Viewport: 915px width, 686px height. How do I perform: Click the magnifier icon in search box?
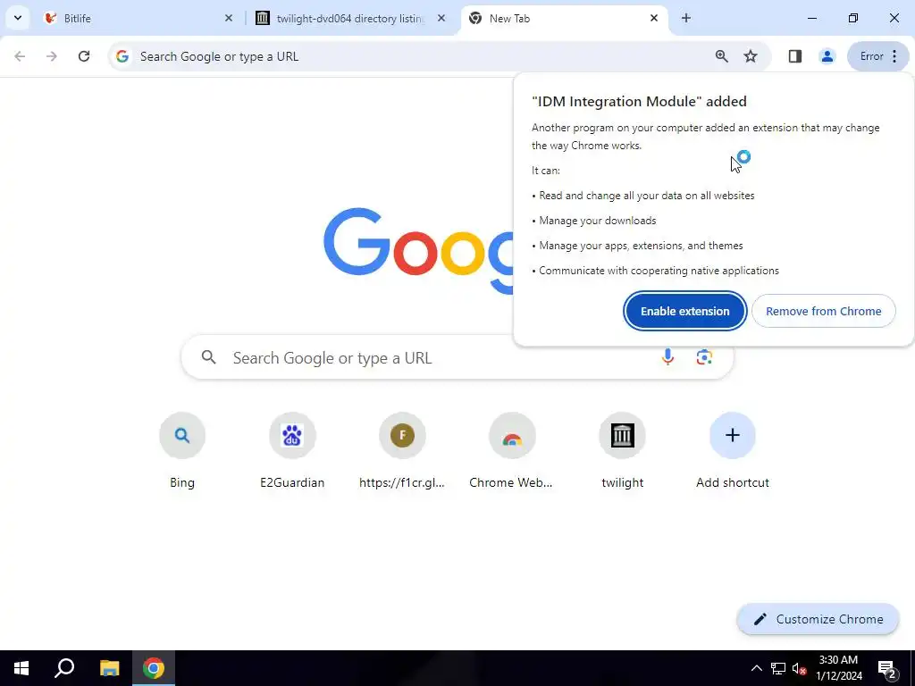click(209, 357)
